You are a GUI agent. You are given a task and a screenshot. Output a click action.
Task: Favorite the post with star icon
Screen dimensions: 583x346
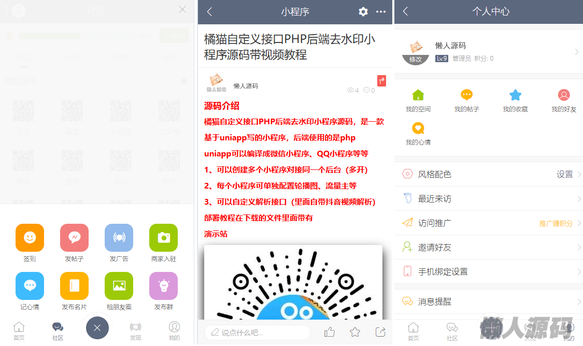coord(355,332)
